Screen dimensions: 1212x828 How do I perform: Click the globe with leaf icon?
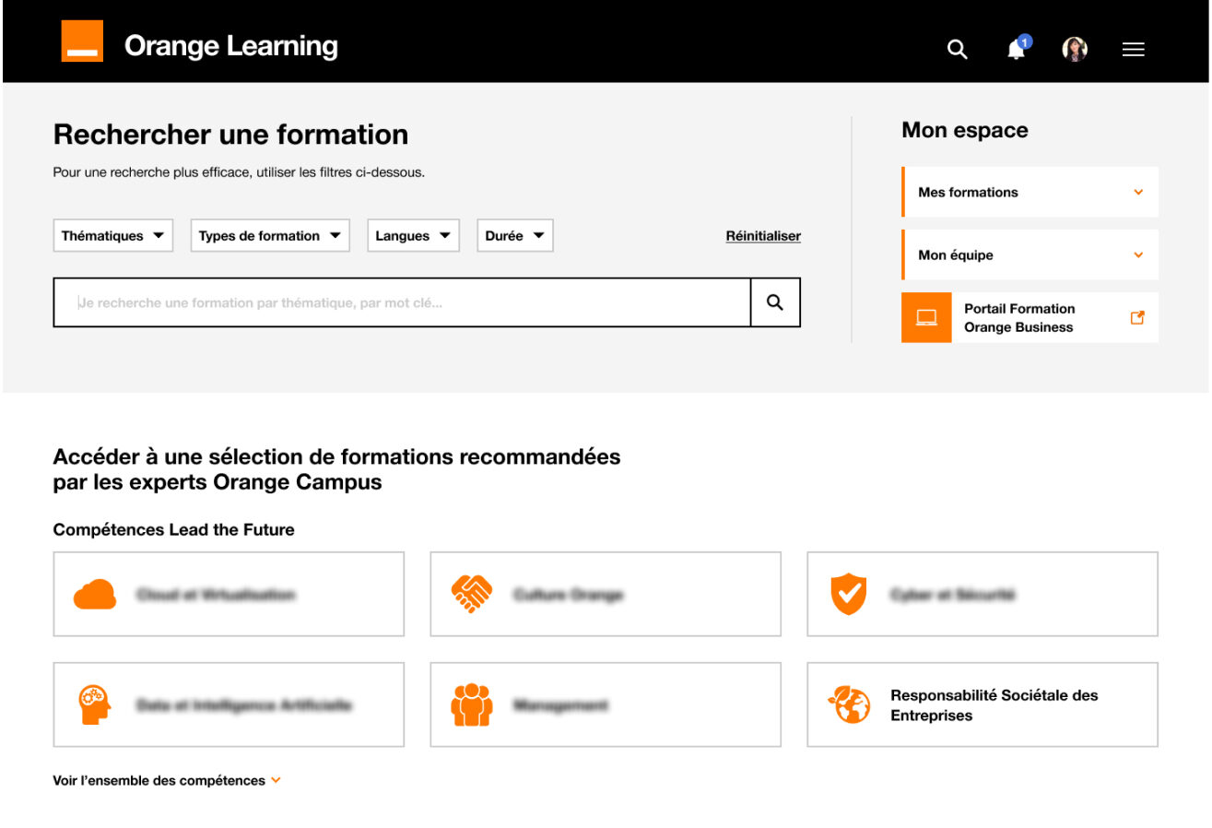click(849, 704)
